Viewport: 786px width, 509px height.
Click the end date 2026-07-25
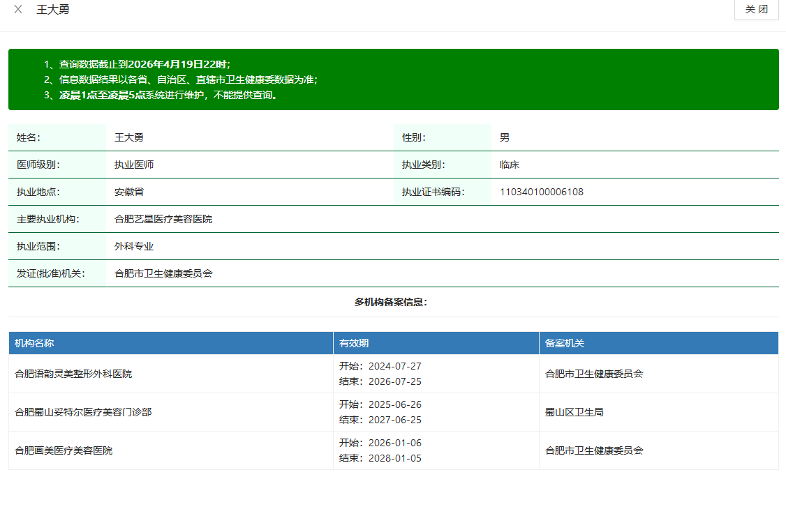394,381
